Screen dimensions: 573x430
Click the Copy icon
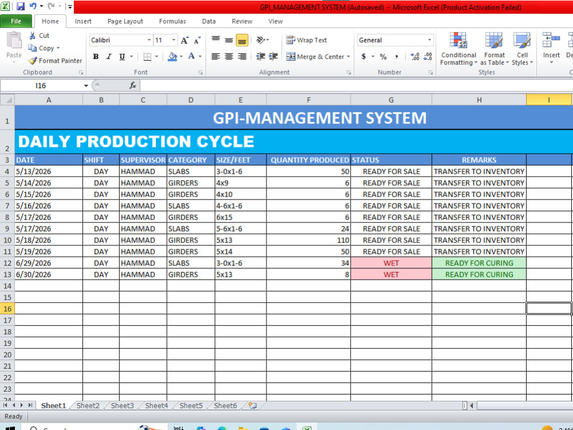click(x=33, y=48)
